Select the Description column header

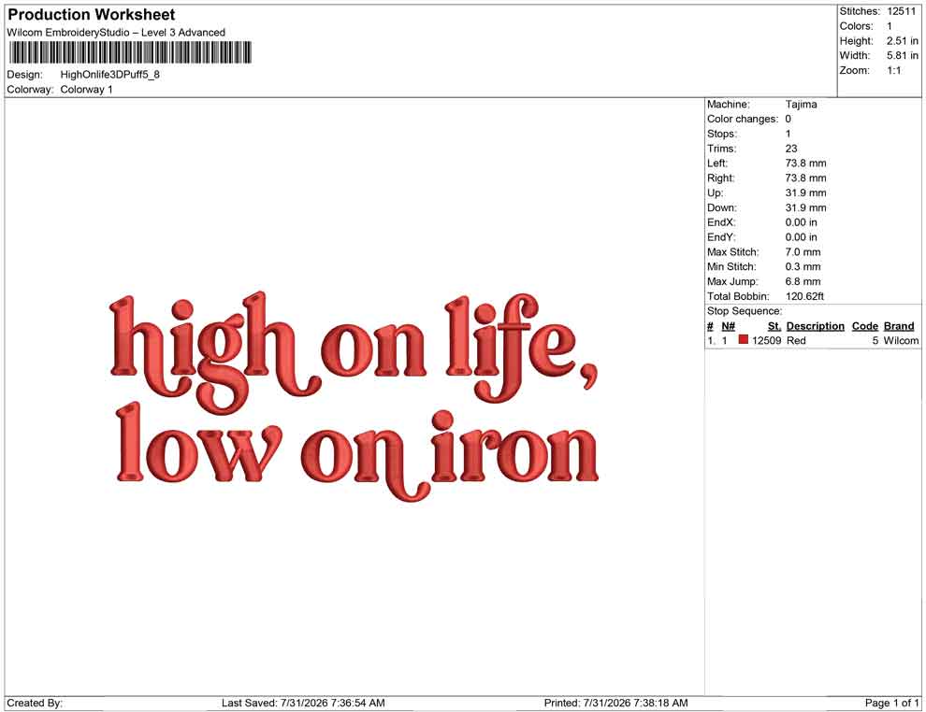pos(815,326)
